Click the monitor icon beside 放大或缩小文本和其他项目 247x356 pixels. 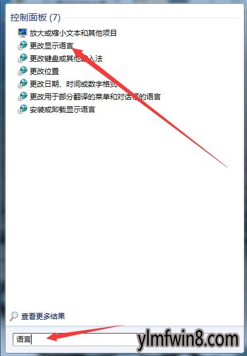(22, 33)
